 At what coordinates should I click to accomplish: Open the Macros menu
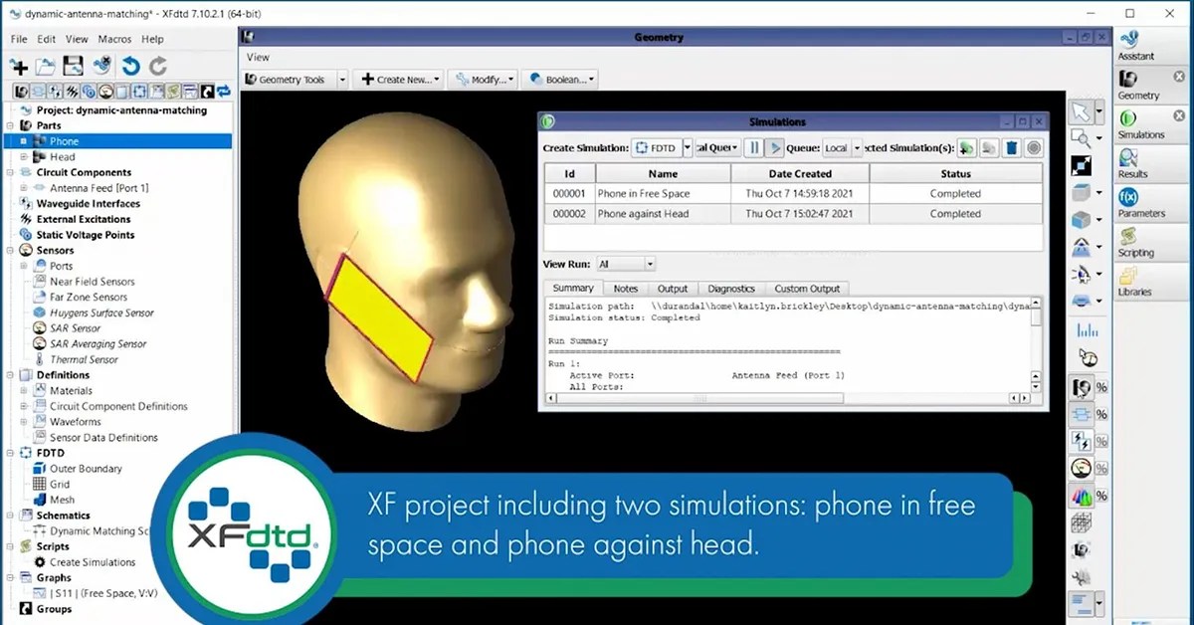114,39
